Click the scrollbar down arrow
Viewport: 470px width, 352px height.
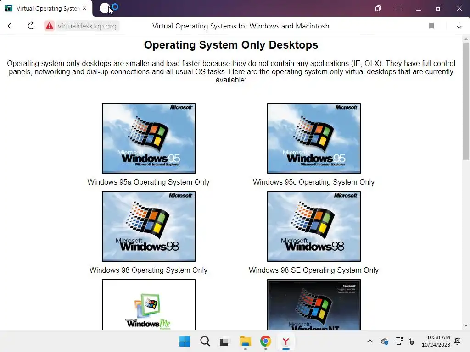[466, 326]
